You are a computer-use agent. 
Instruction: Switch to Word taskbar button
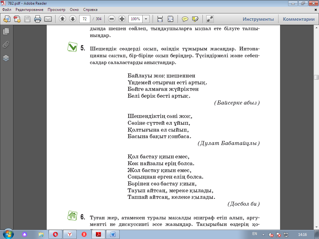click(x=113, y=234)
